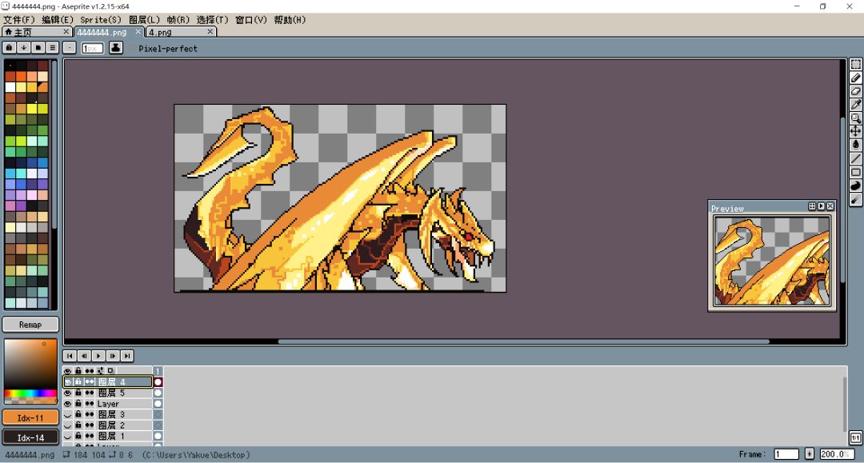
Task: Hide layer 图层 5 with its eye icon
Action: (x=68, y=393)
